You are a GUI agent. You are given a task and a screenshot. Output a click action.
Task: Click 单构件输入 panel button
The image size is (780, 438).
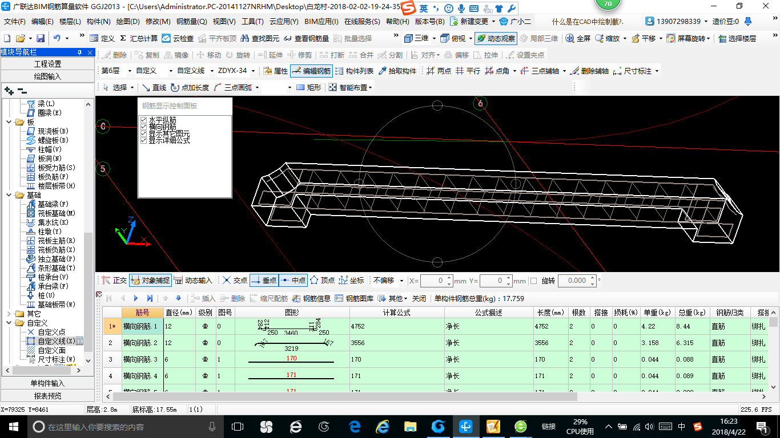click(x=47, y=383)
